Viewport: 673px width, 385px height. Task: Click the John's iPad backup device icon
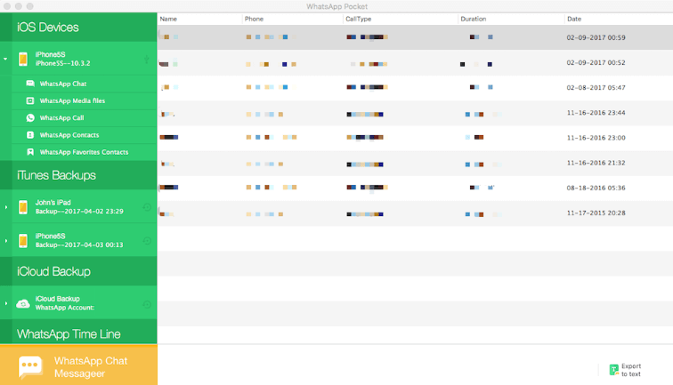click(x=23, y=207)
